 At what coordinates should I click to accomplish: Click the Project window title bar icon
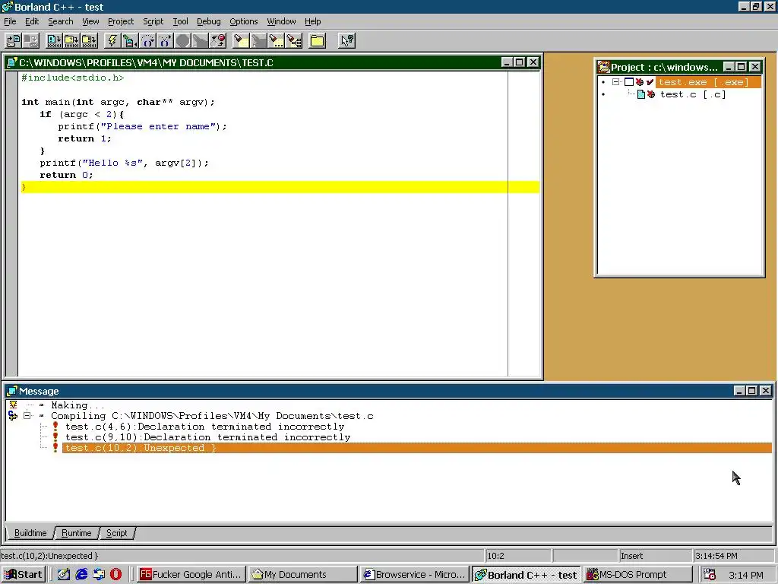603,67
